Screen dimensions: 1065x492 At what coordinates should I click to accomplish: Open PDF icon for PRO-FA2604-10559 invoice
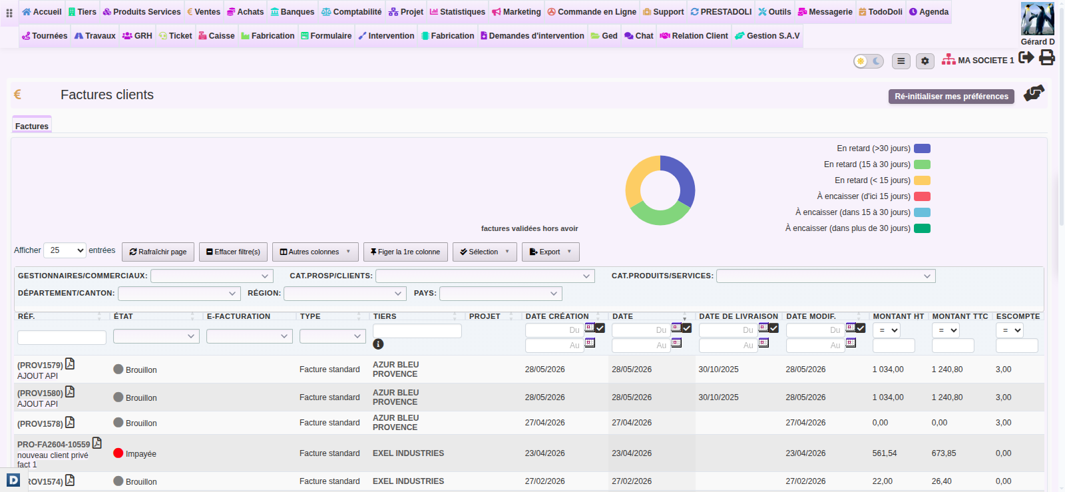(97, 443)
